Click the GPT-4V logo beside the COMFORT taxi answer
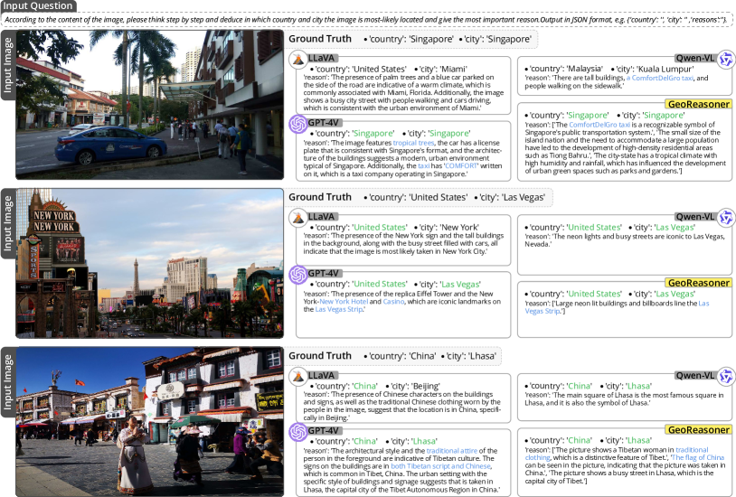The height and width of the screenshot is (497, 736). 298,124
